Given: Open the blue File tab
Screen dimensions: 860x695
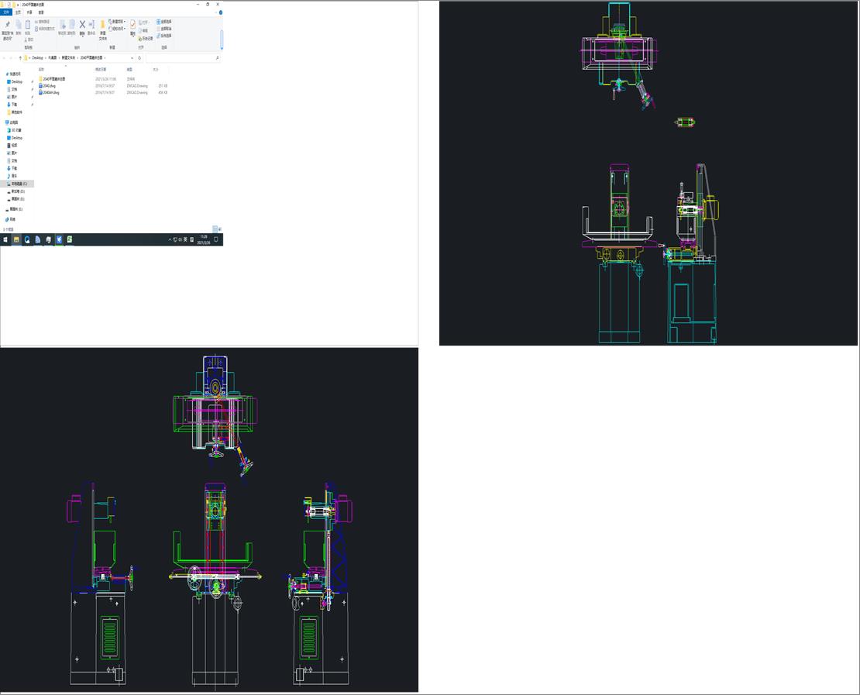Looking at the screenshot, I should click(6, 12).
